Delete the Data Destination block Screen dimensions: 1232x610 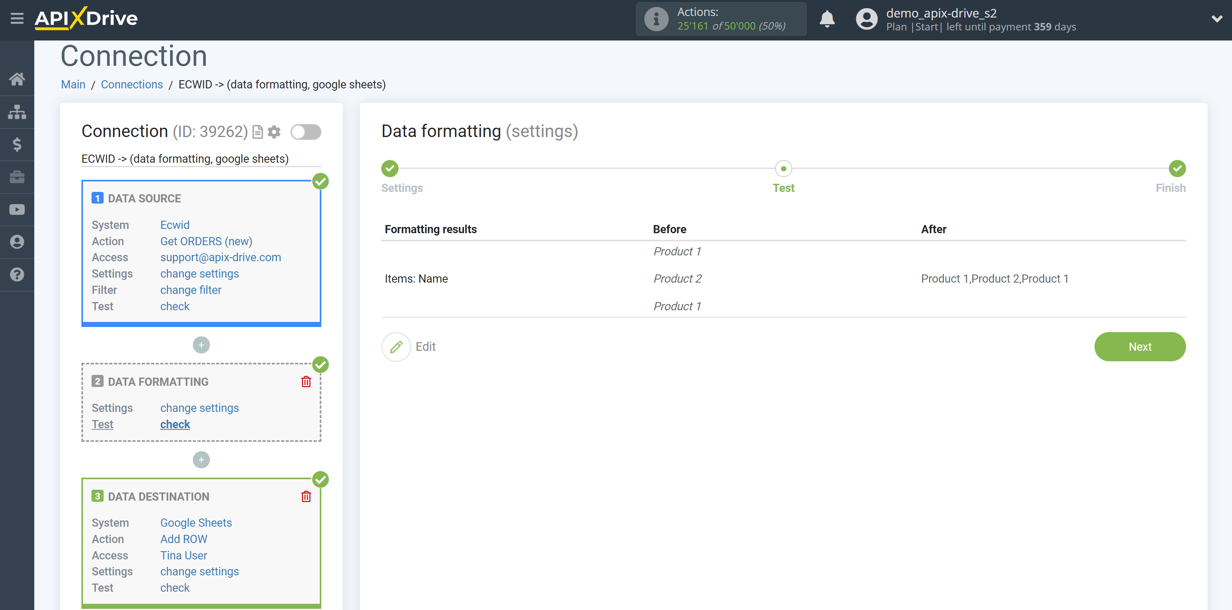point(306,496)
